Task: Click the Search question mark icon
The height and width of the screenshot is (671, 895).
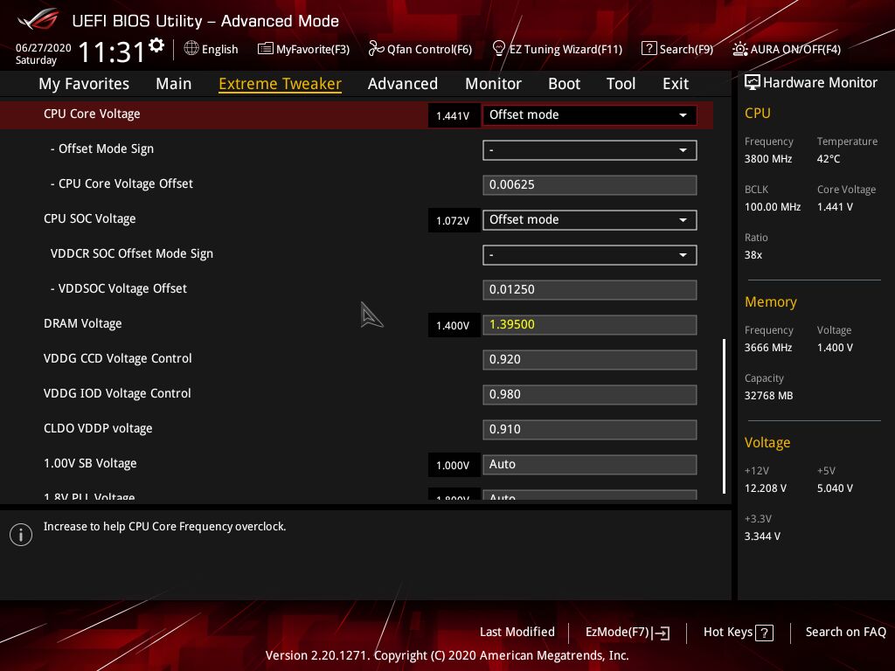Action: click(x=649, y=49)
